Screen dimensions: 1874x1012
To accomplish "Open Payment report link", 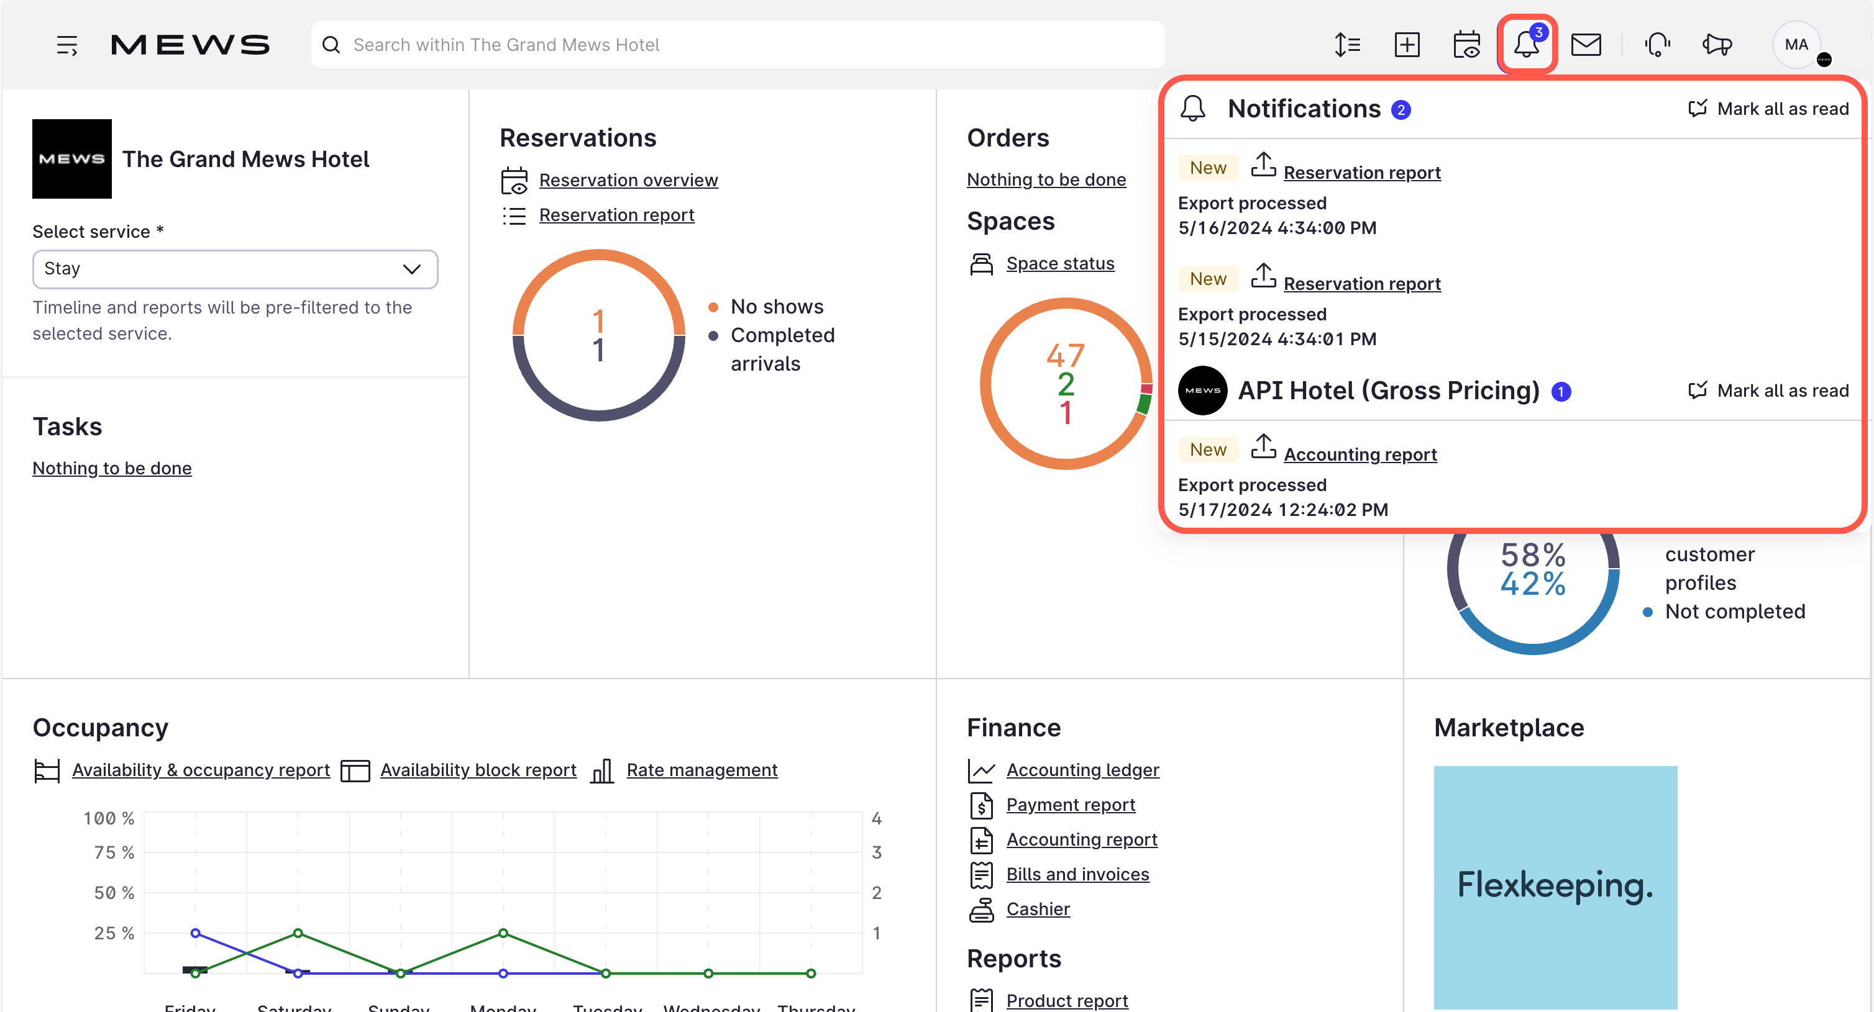I will pos(1070,805).
